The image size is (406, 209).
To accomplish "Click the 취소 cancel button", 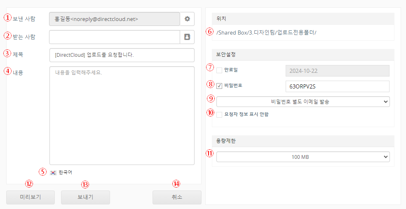I will [177, 197].
